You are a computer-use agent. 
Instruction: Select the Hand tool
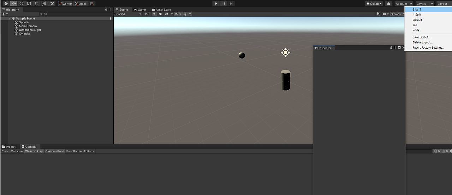[6, 4]
